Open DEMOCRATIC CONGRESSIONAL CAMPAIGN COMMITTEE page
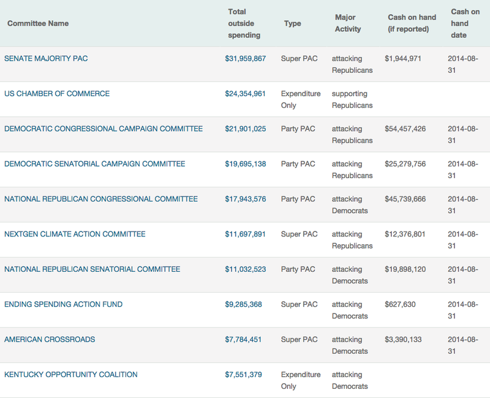490x398 pixels. [x=104, y=129]
